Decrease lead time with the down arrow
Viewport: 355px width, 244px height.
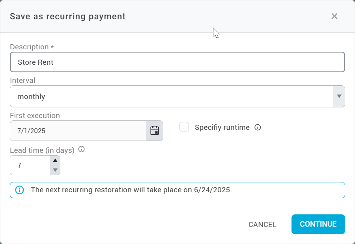click(55, 170)
